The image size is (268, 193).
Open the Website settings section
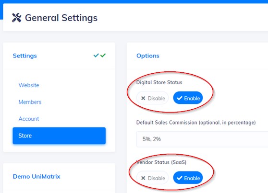29,85
